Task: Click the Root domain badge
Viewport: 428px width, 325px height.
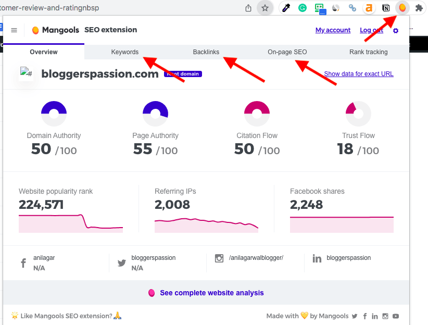Action: point(183,74)
